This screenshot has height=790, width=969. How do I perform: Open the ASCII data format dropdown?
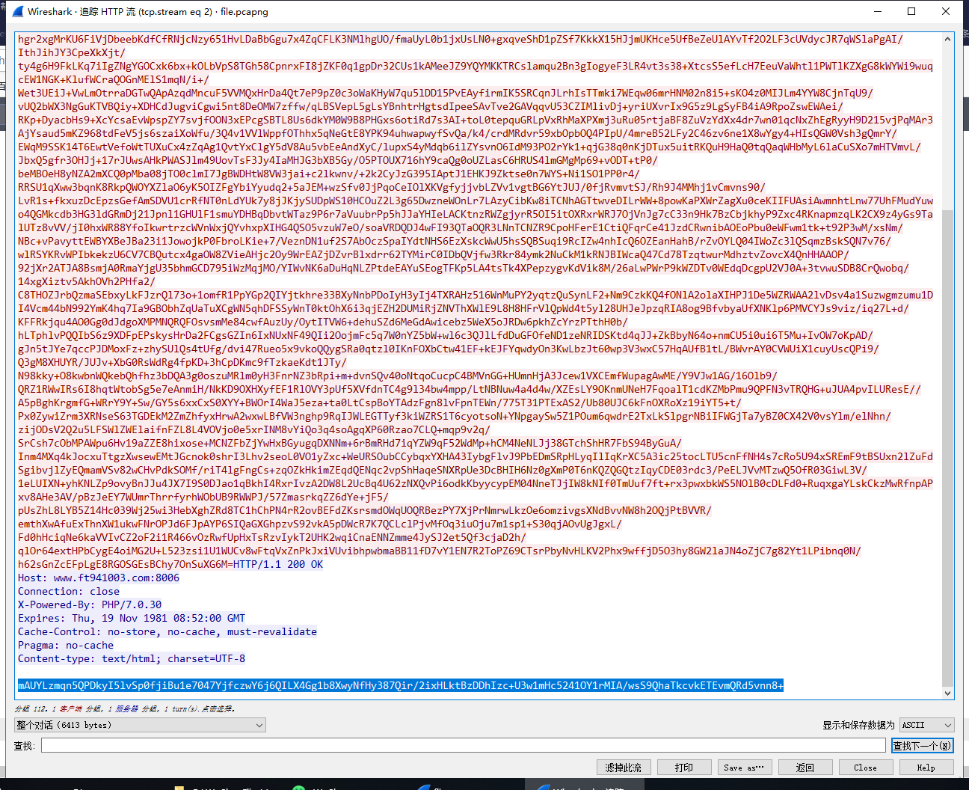(x=926, y=725)
